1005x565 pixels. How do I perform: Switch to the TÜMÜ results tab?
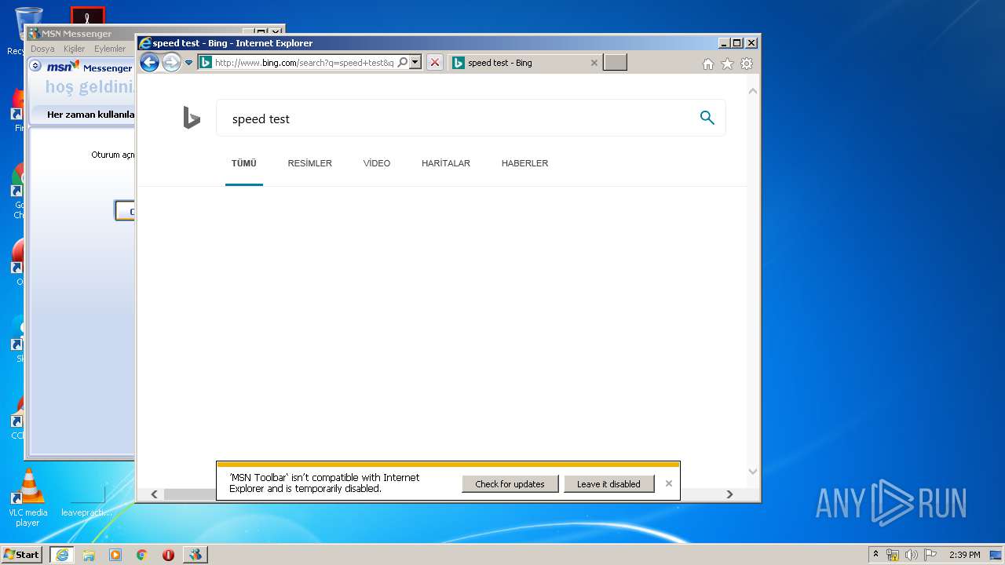click(243, 163)
